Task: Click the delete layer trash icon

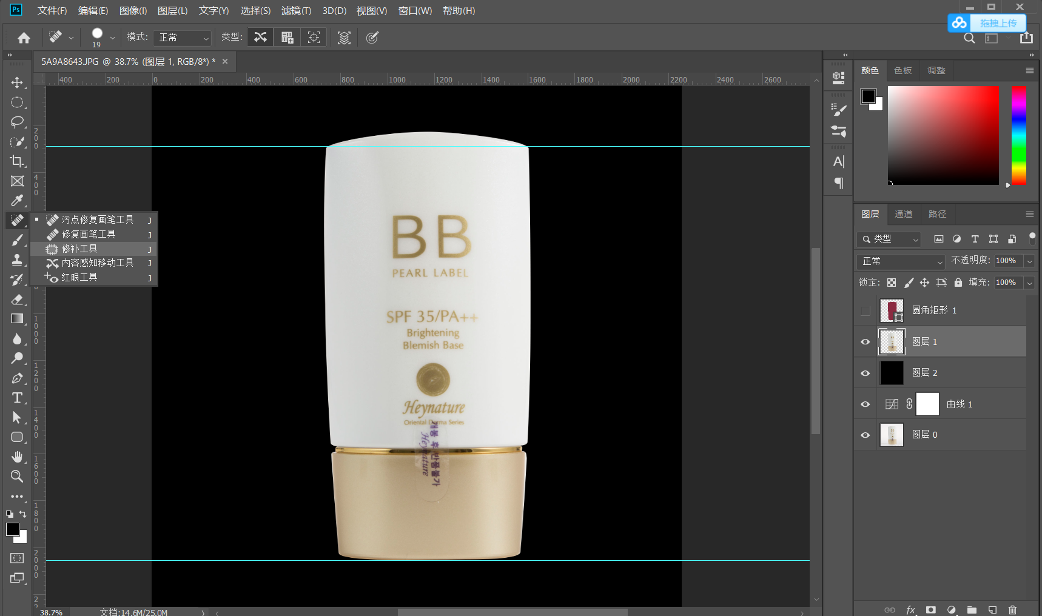Action: coord(1012,610)
